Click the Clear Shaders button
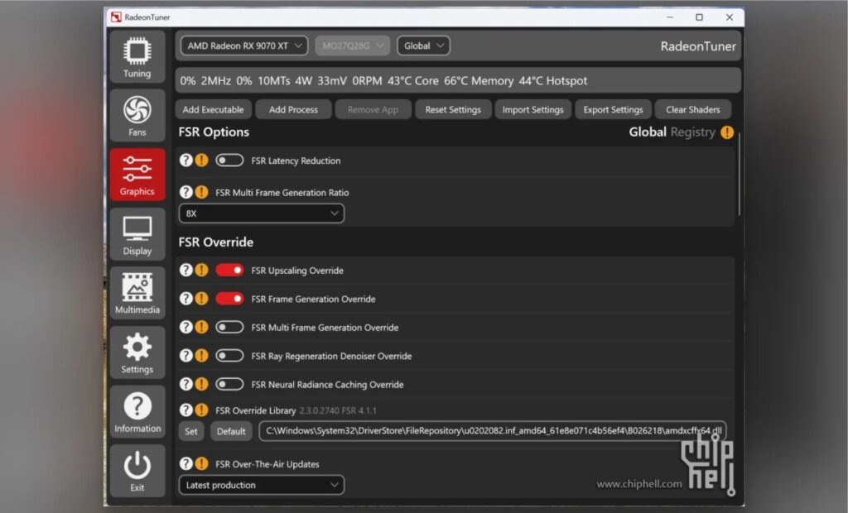The height and width of the screenshot is (513, 848). (693, 110)
